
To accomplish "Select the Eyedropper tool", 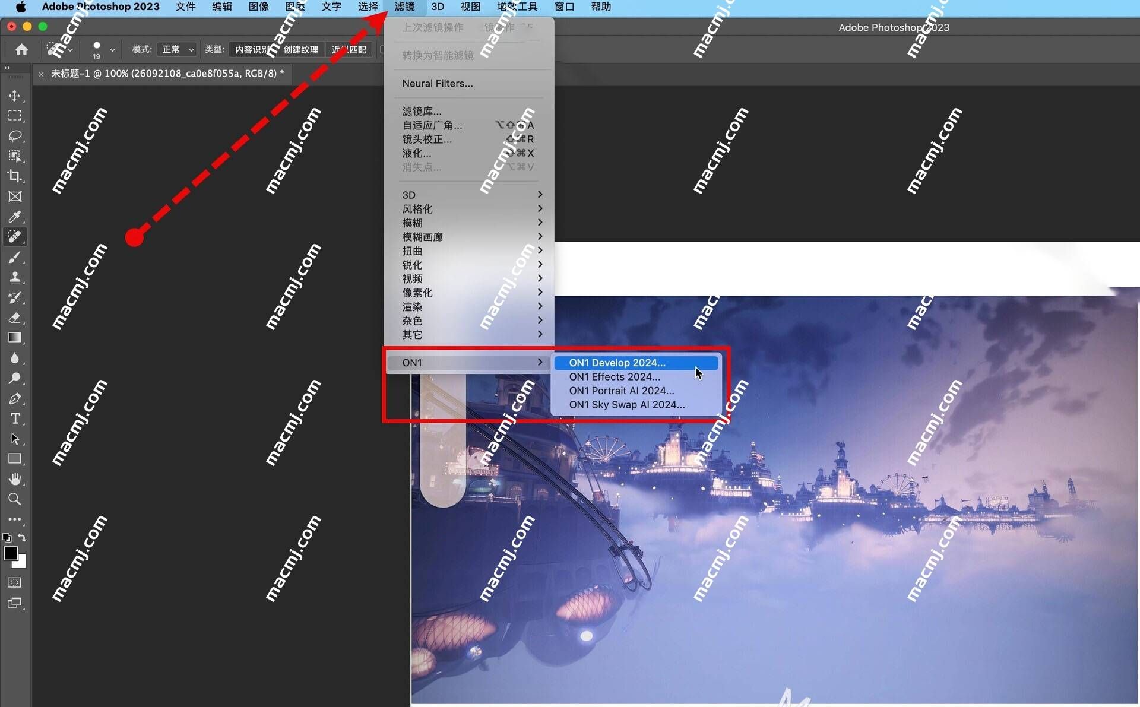I will click(15, 217).
